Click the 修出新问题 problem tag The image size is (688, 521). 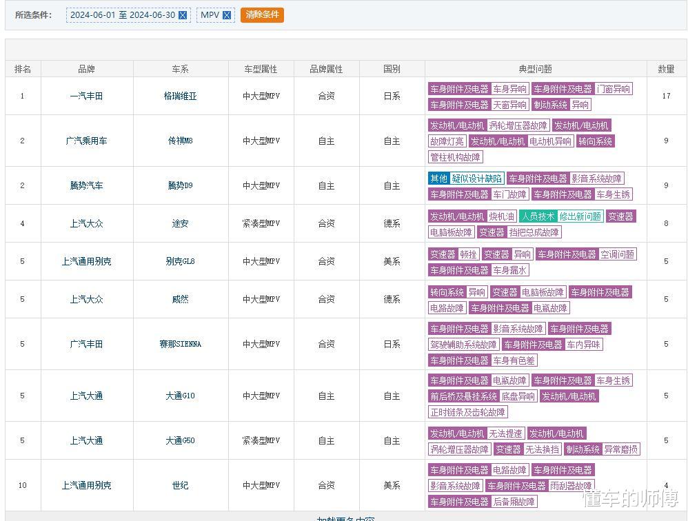(580, 216)
